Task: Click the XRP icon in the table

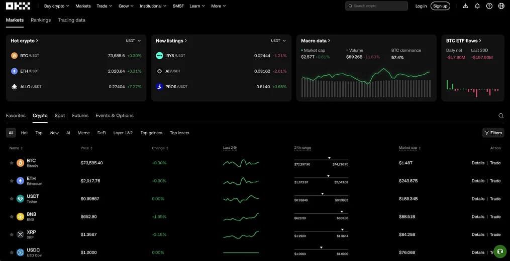Action: pos(21,234)
